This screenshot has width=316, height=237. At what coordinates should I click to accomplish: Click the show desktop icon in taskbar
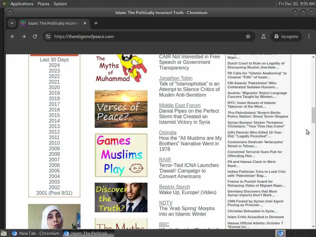coord(4,234)
